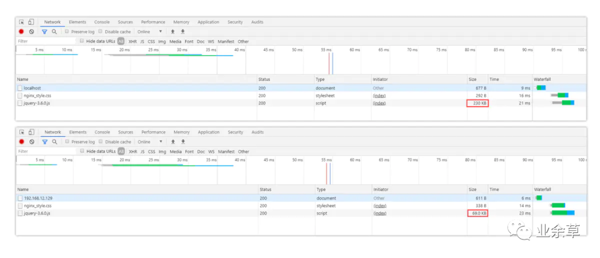Stop recording red dot in lower panel

point(22,142)
